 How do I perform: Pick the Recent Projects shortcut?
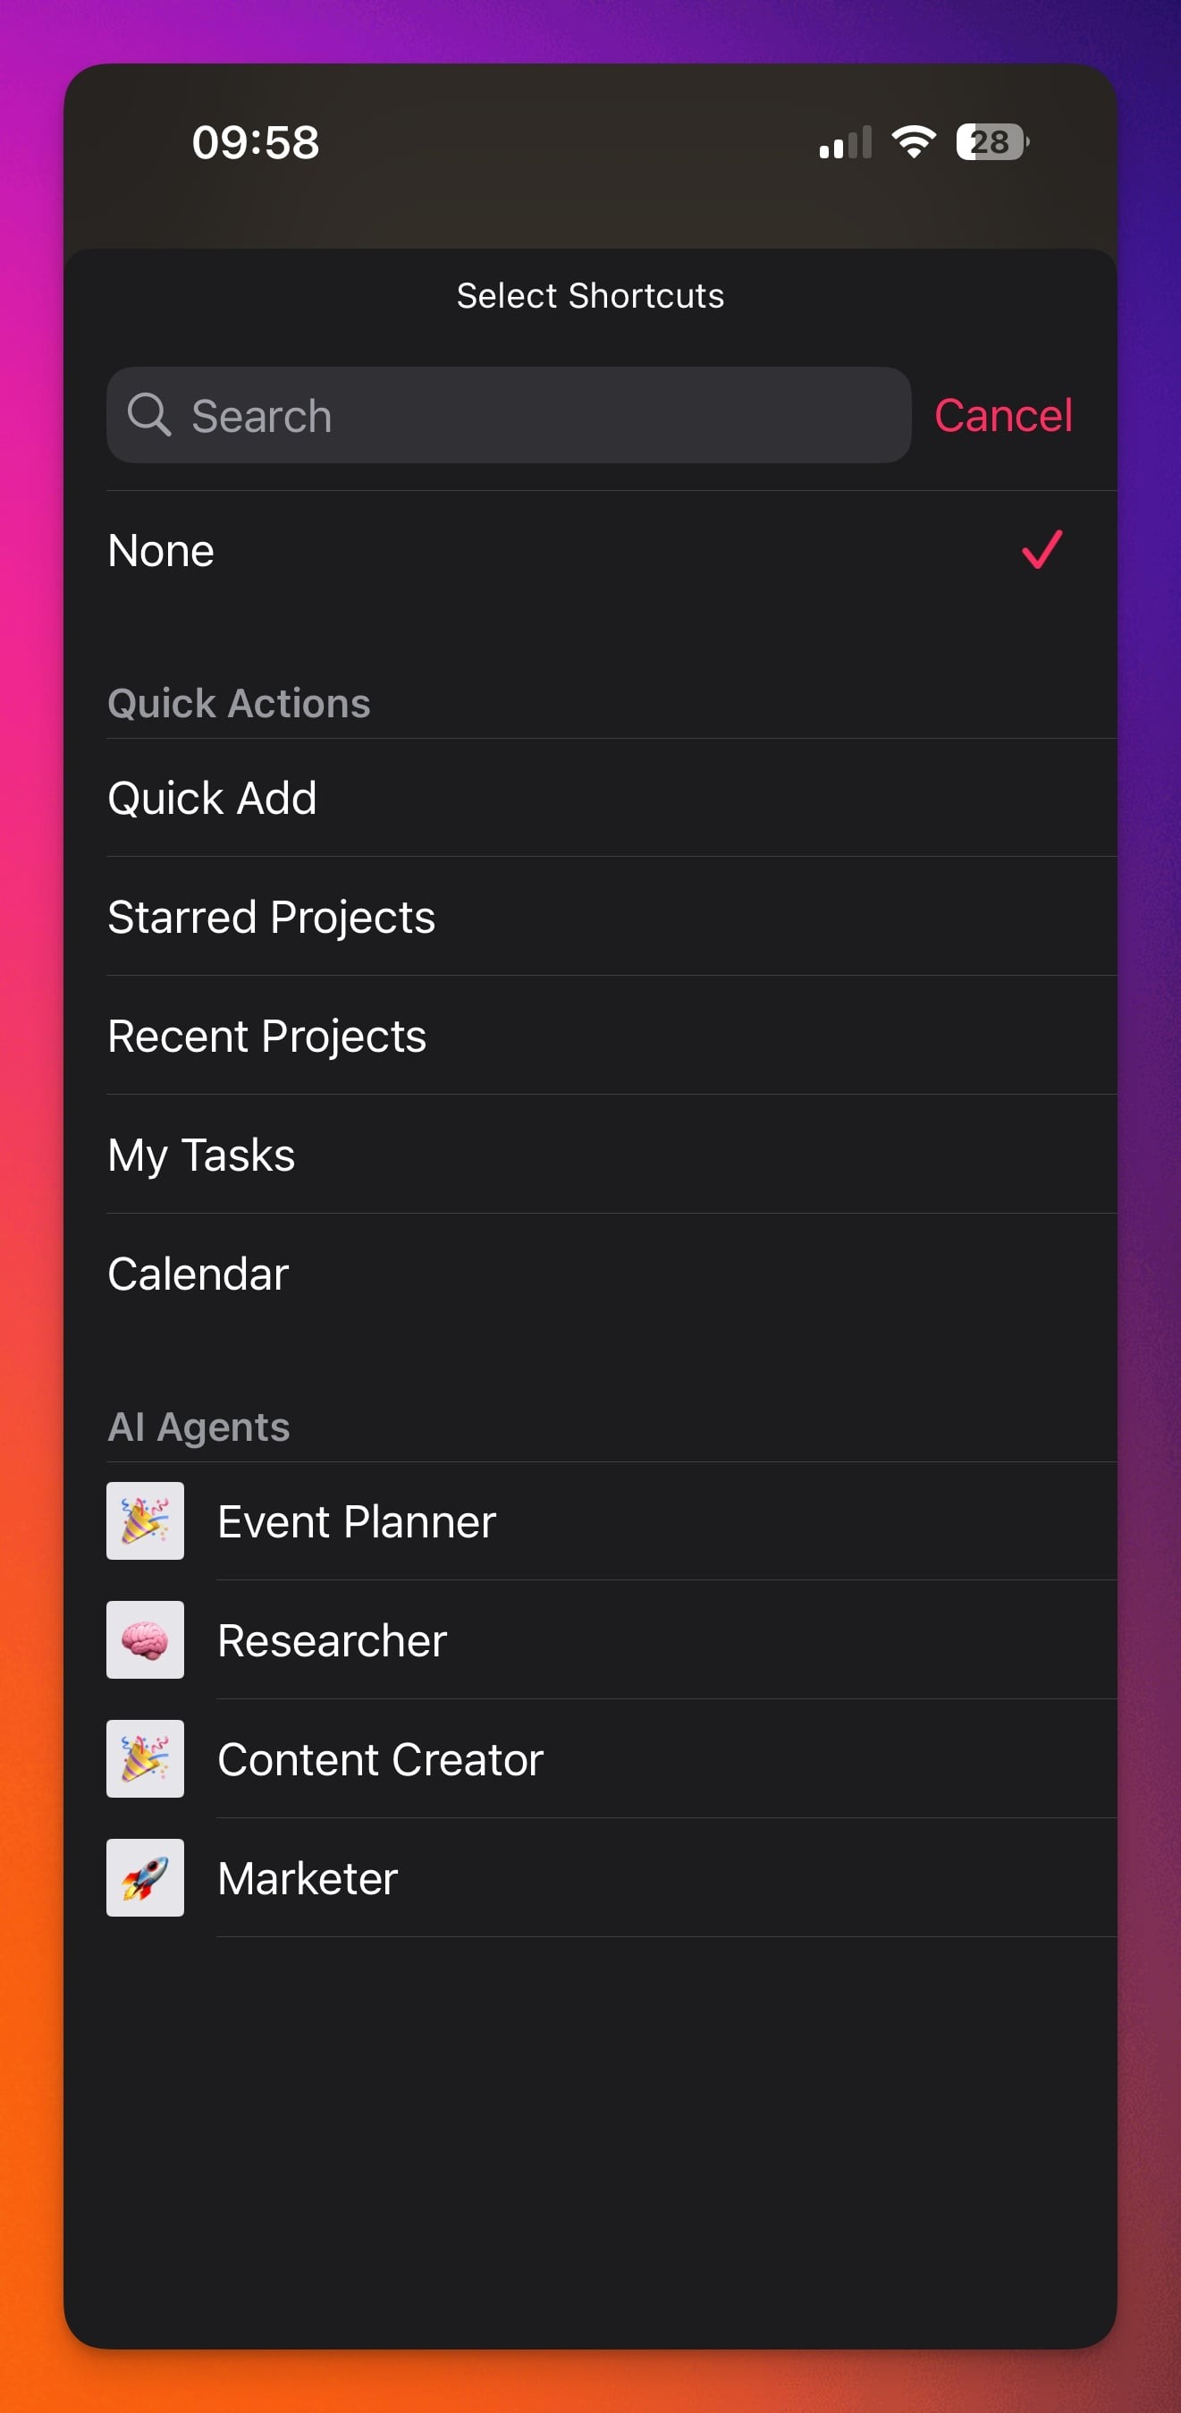[267, 1036]
